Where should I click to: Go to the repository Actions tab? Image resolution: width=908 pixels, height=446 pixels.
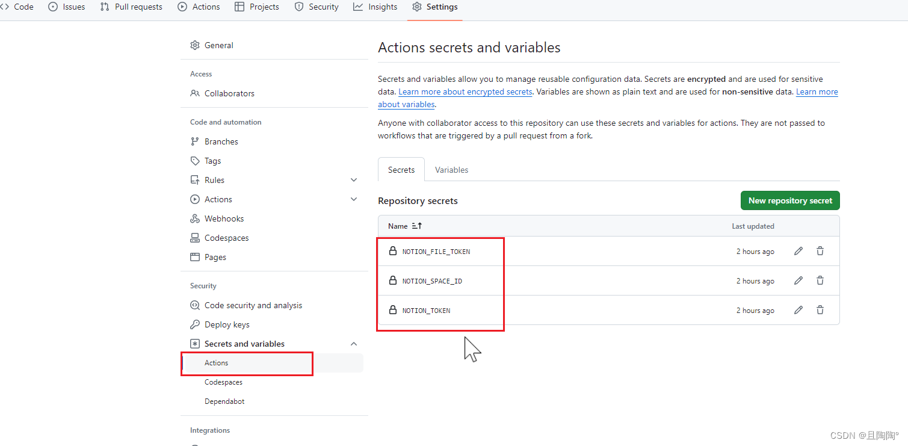(199, 7)
